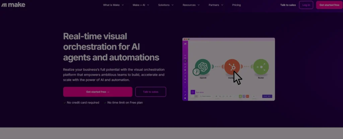Click outlined Talk to sales button
Screen dimensions: 343x139
[151, 92]
